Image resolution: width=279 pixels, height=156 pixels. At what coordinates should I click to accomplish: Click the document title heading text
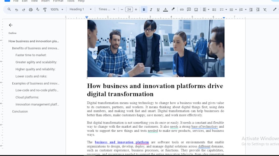pyautogui.click(x=155, y=90)
